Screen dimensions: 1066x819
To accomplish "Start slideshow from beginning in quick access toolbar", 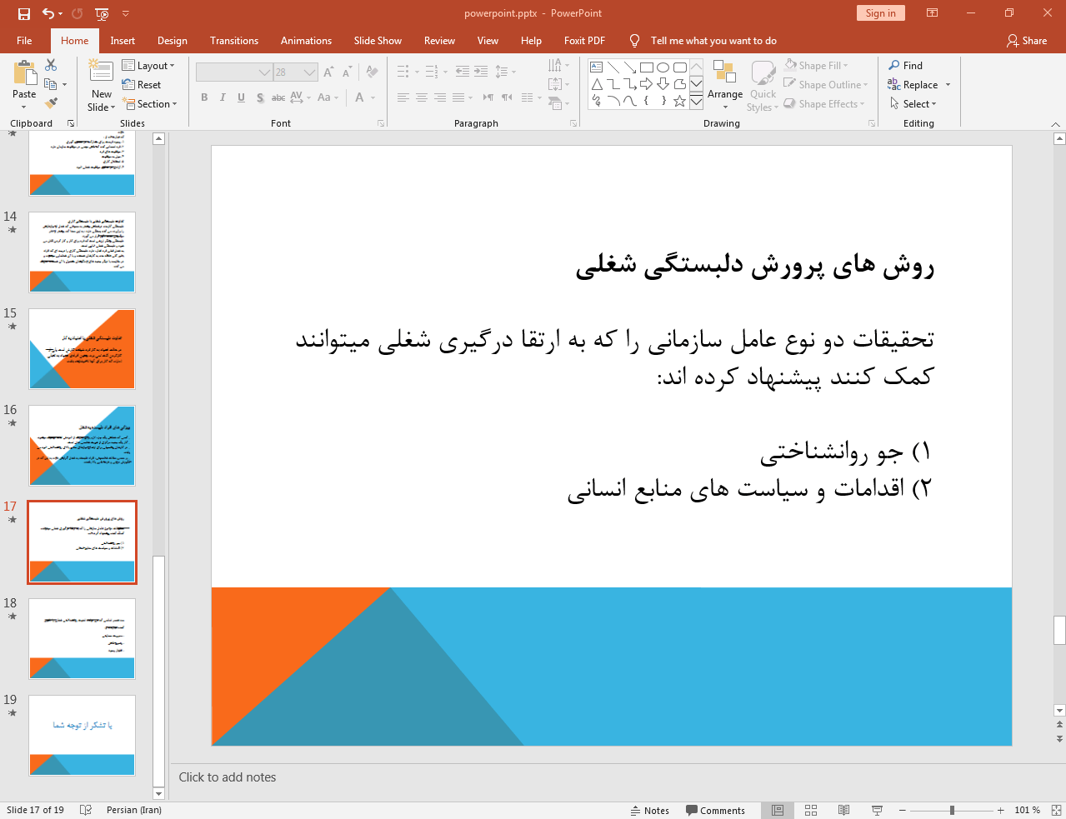I will 102,13.
